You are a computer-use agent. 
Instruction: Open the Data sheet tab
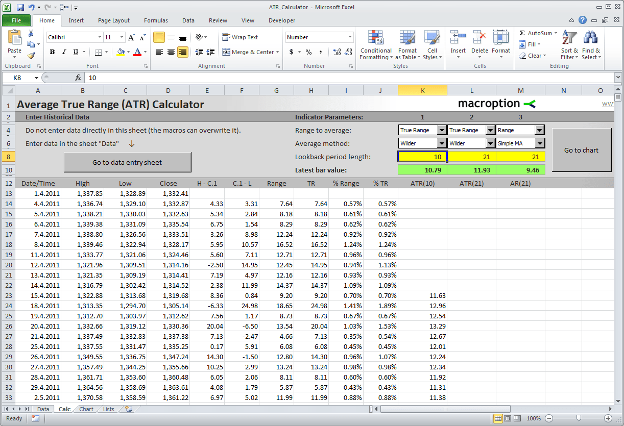[43, 409]
